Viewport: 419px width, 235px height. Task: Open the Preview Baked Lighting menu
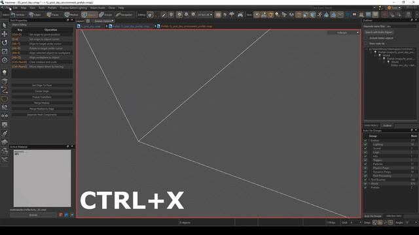73,8
